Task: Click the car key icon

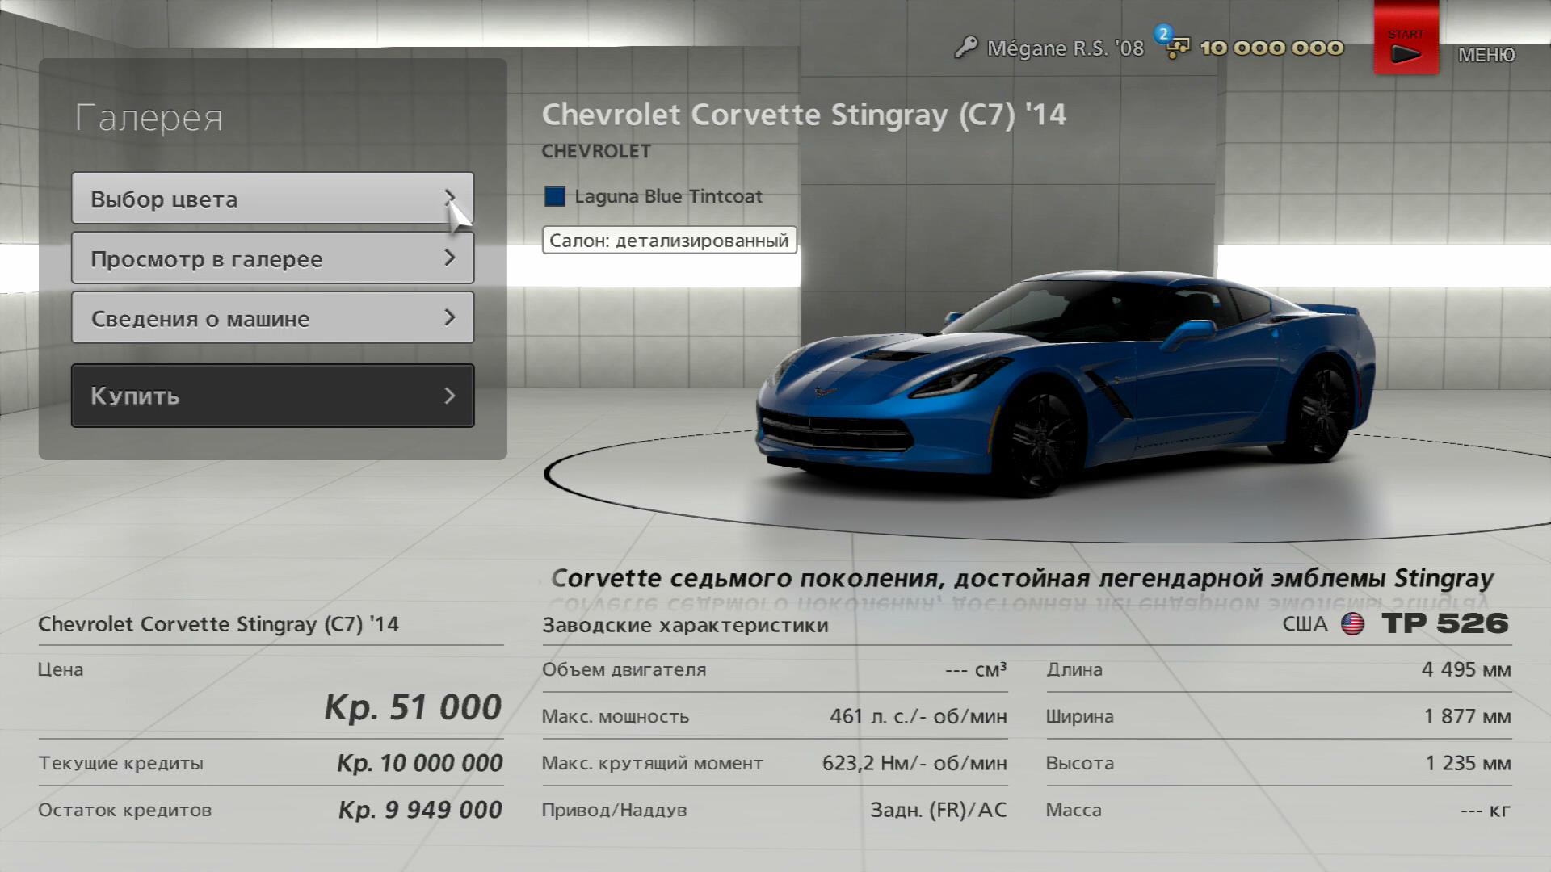Action: (965, 48)
